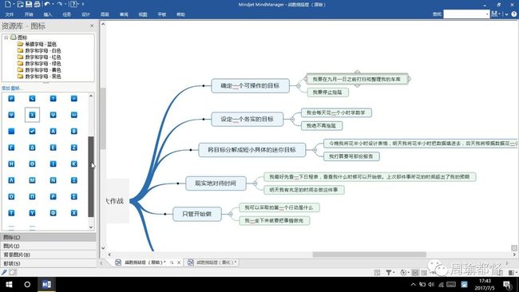Select the blue omega (ω) letter icon
This screenshot has height=292, width=519.
point(73,115)
